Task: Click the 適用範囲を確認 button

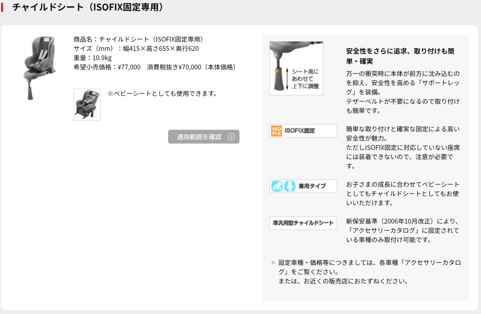Action: (x=204, y=137)
